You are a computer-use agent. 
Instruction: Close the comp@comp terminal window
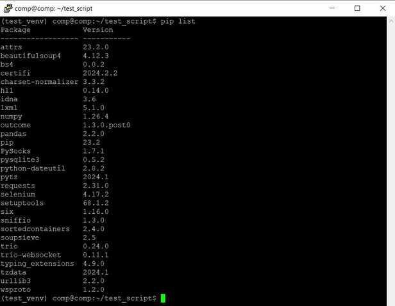(x=382, y=8)
